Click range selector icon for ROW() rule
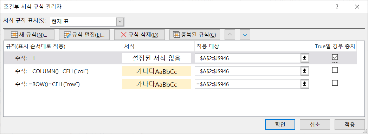The width and height of the screenshot is (368, 134). 305,84
